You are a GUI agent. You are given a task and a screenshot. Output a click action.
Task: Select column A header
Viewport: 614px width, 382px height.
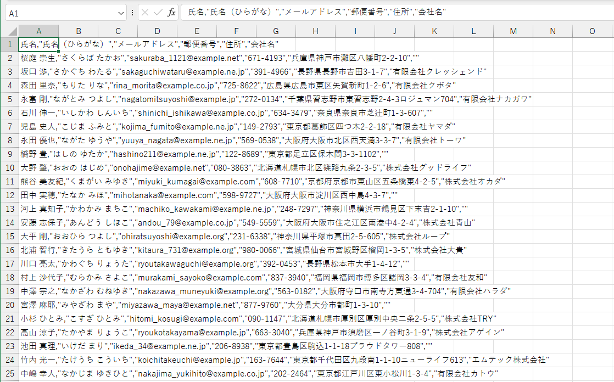tap(39, 31)
